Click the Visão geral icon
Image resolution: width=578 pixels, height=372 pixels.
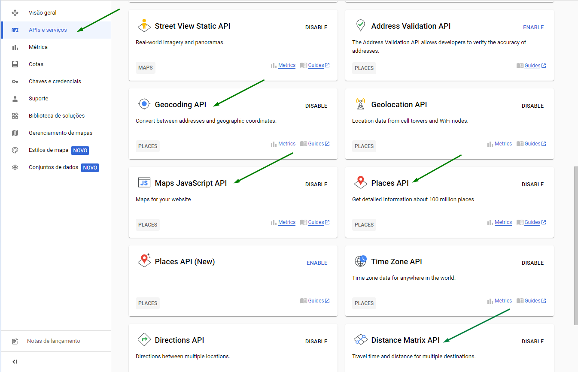click(x=15, y=13)
